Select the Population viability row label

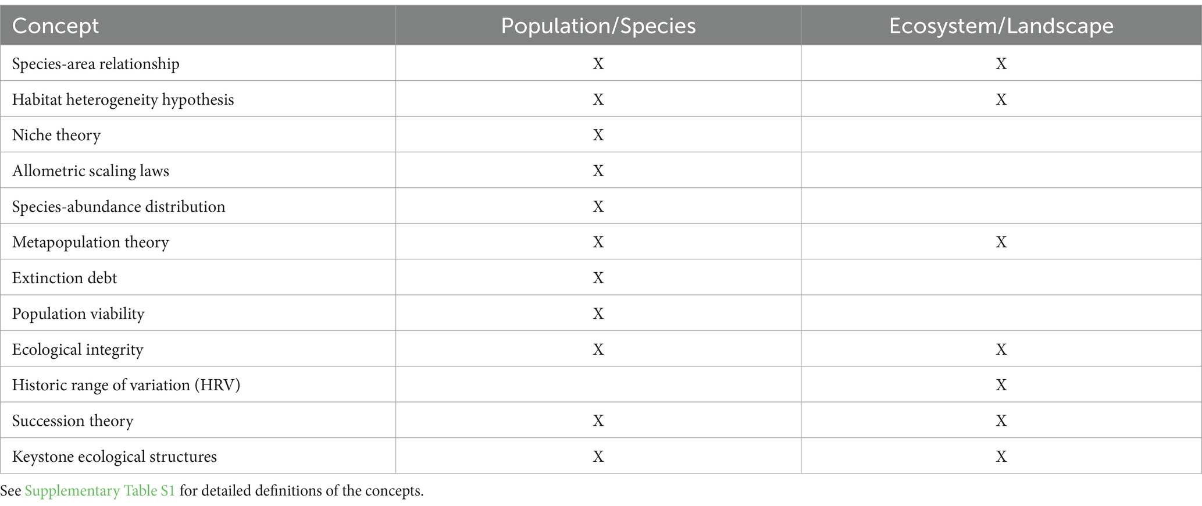click(x=78, y=313)
